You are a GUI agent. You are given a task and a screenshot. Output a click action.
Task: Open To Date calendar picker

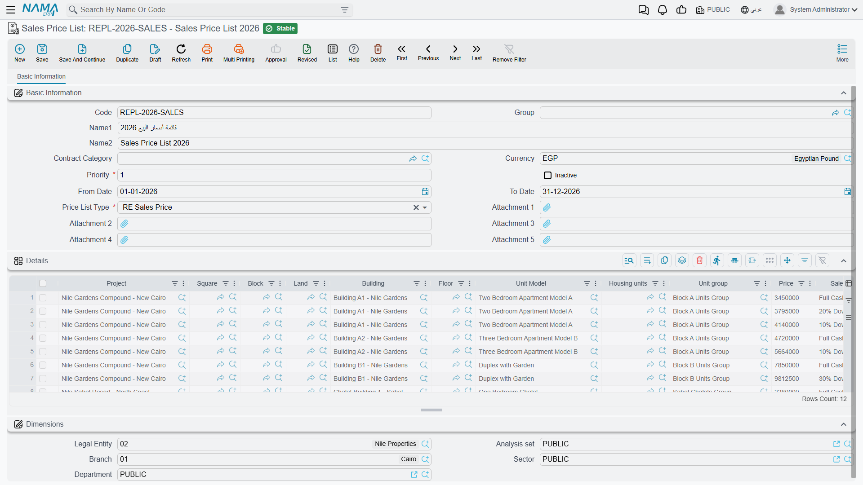848,192
